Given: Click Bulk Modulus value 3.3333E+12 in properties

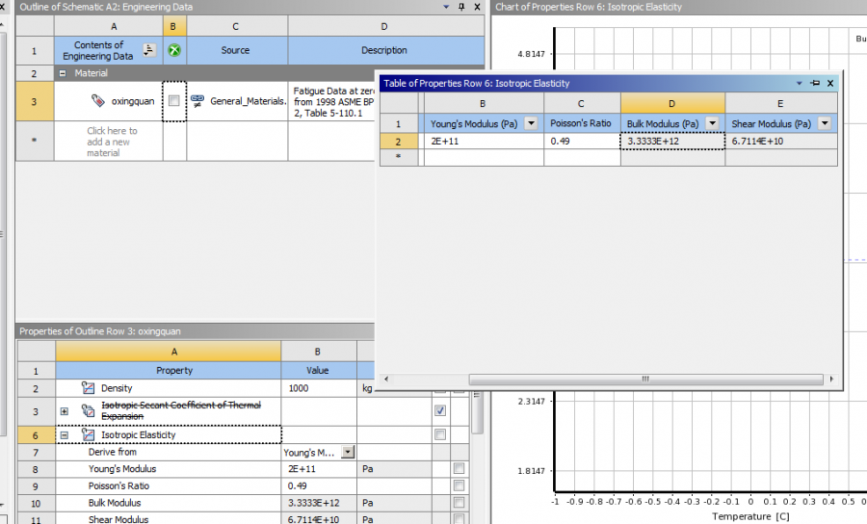Looking at the screenshot, I should (319, 503).
